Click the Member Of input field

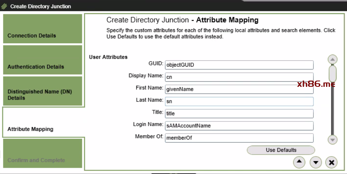pyautogui.click(x=239, y=138)
